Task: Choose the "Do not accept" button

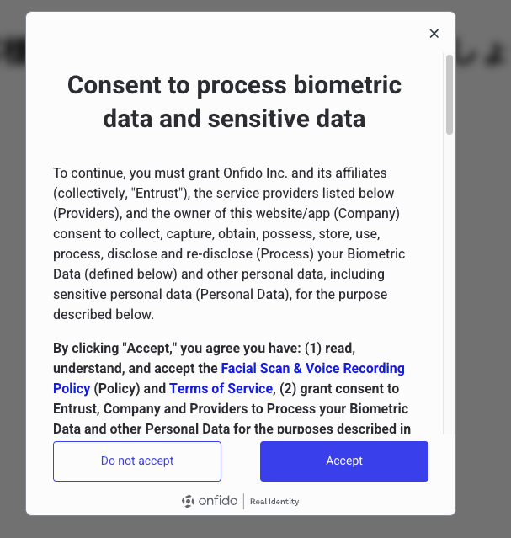Action: pos(137,461)
